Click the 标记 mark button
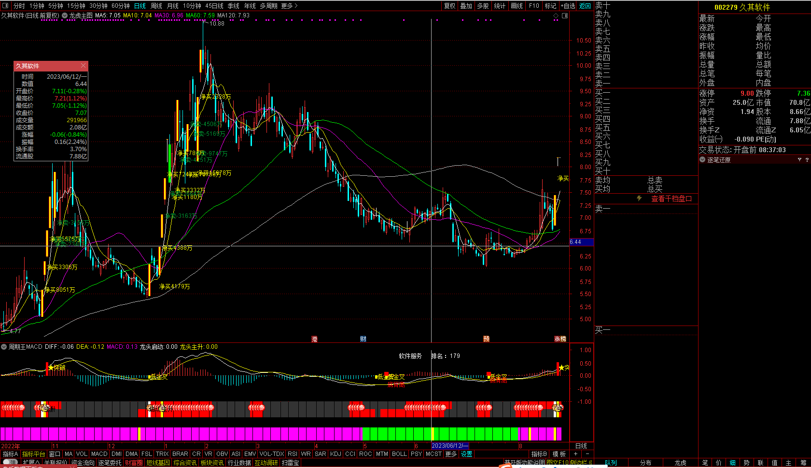 tap(550, 6)
